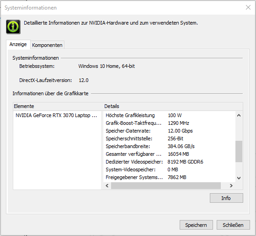This screenshot has width=256, height=236.
Task: Click the vertical scrollbar thumb in details
Action: pos(239,151)
